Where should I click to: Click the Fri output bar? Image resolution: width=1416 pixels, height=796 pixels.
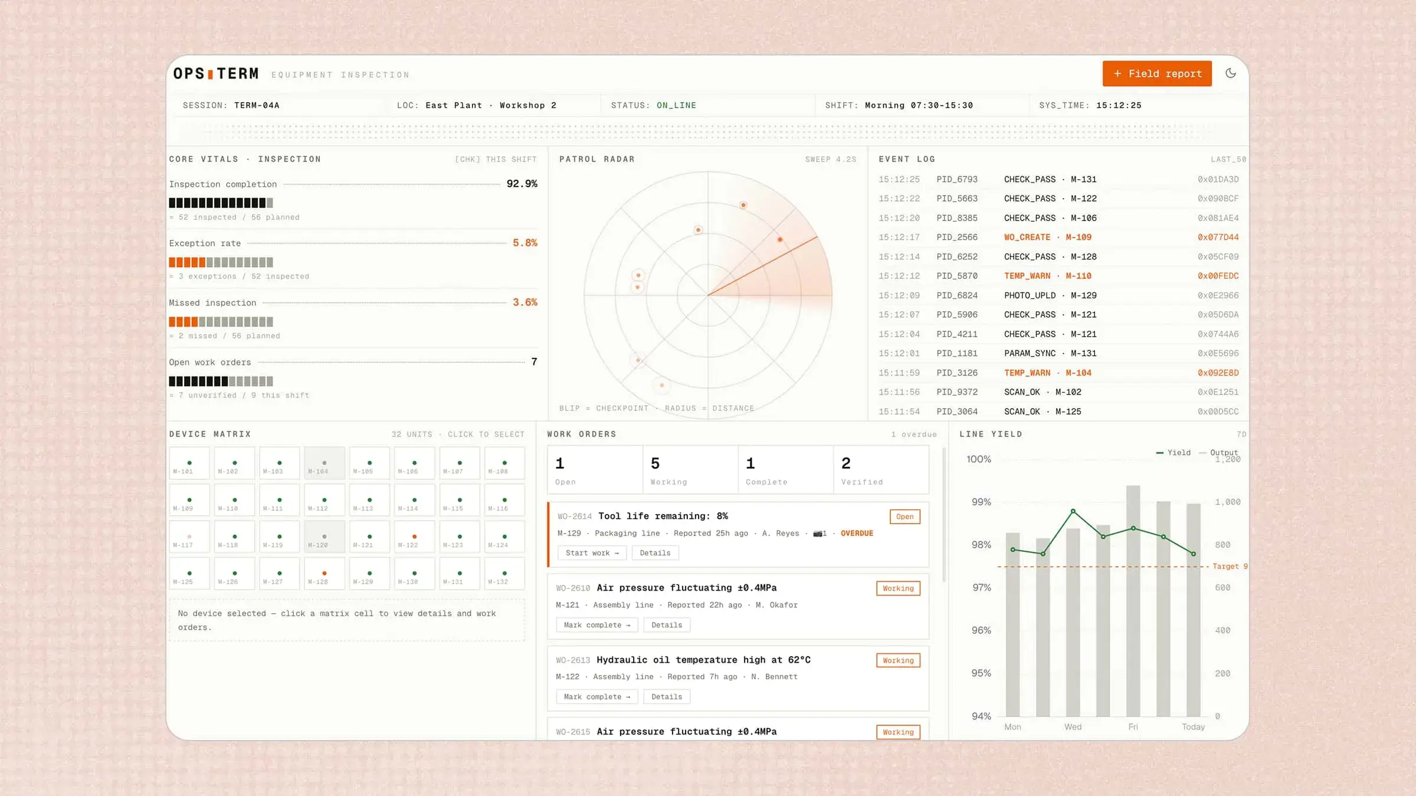[x=1133, y=601]
